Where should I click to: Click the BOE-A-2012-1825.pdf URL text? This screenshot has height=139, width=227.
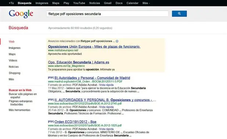pyautogui.click(x=85, y=125)
